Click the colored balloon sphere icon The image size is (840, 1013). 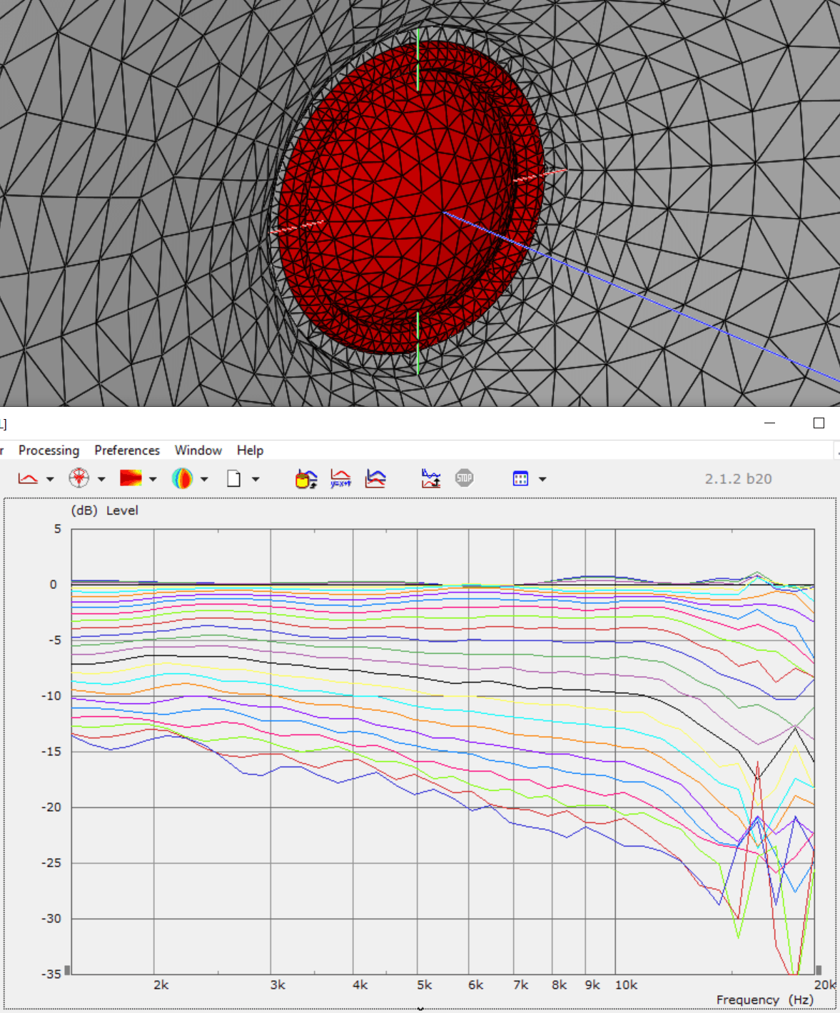tap(182, 478)
